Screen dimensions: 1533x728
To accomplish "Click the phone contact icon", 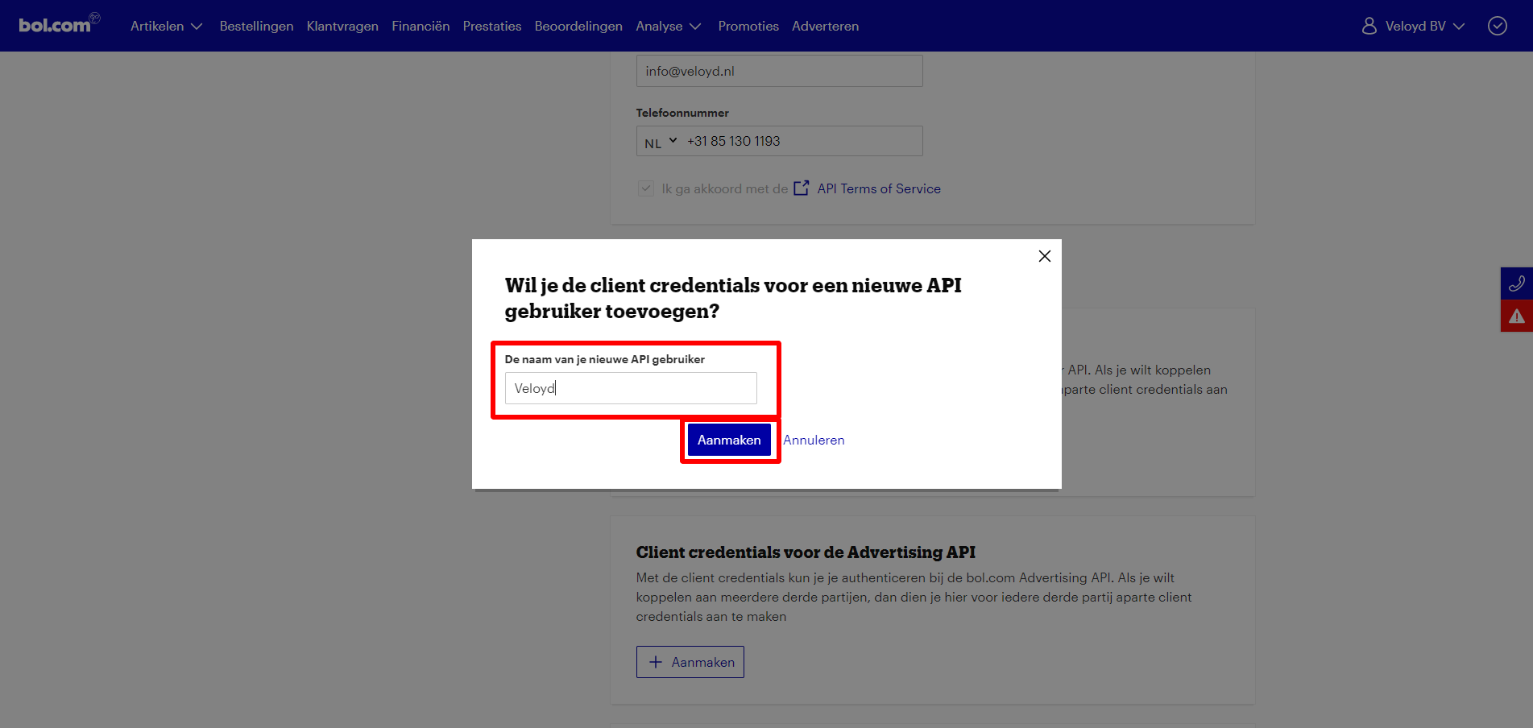I will click(x=1517, y=283).
